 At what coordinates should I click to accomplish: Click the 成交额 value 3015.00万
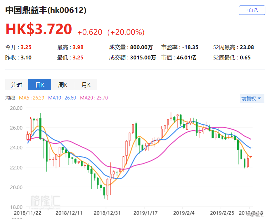143,57
